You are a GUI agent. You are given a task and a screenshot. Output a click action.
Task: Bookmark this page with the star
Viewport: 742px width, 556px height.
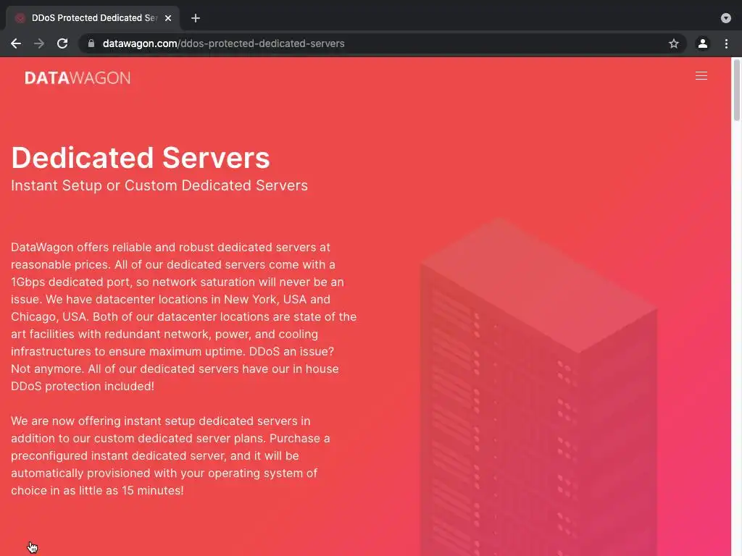(x=674, y=43)
